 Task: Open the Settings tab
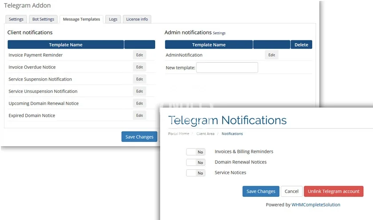click(x=16, y=19)
